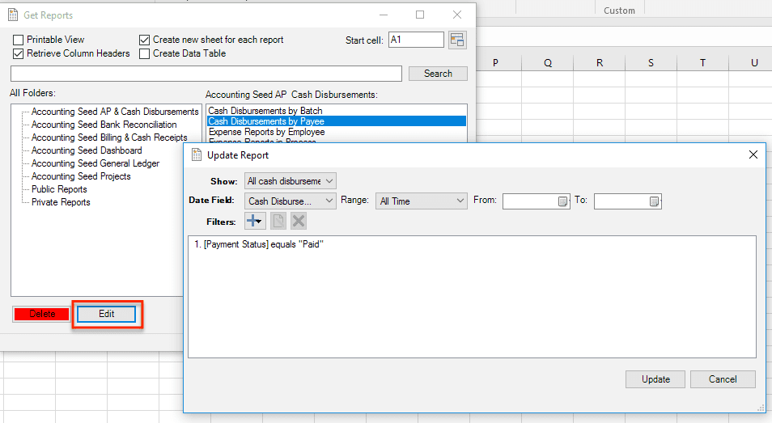Click the red Delete button
Viewport: 772px width, 423px height.
(42, 314)
